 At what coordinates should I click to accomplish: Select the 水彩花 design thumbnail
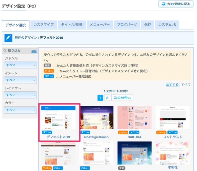coord(173,153)
